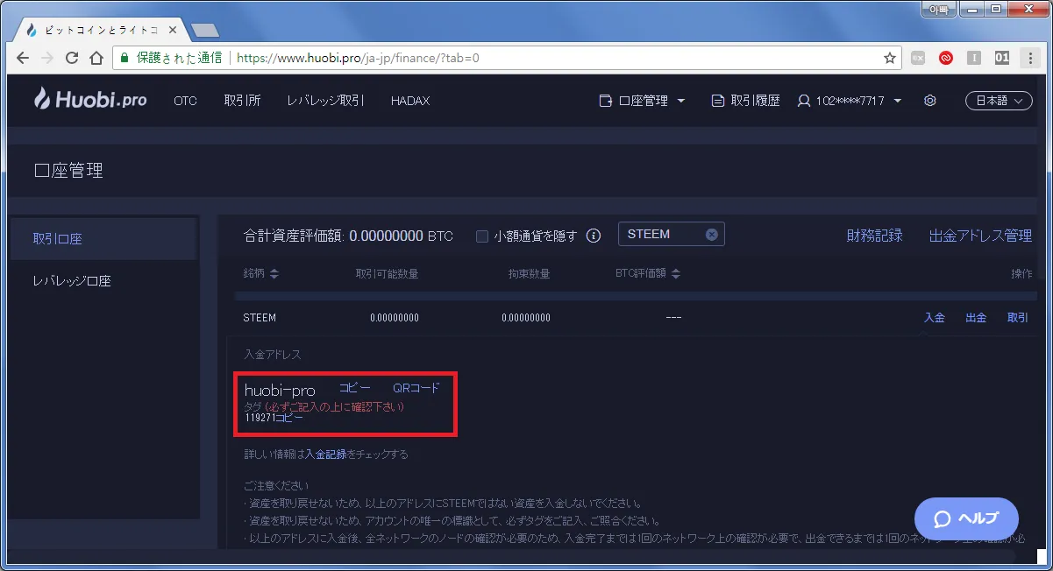Open the account 102****7717 dropdown

point(850,101)
